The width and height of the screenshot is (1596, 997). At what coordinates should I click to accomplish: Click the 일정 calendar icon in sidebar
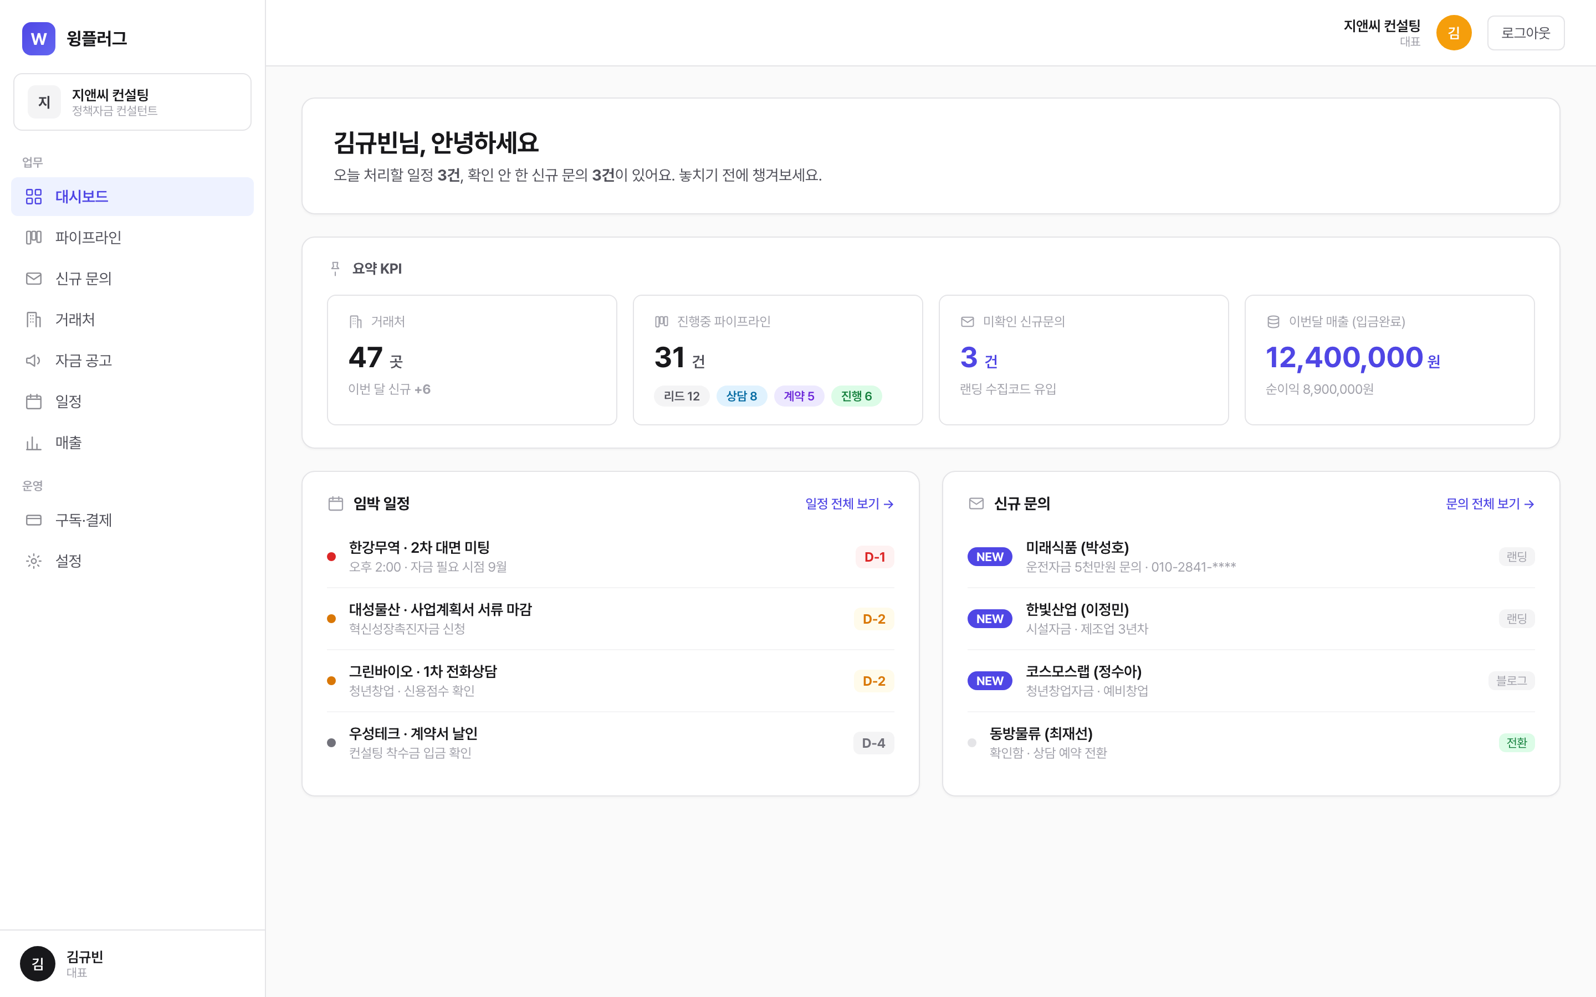click(x=34, y=402)
